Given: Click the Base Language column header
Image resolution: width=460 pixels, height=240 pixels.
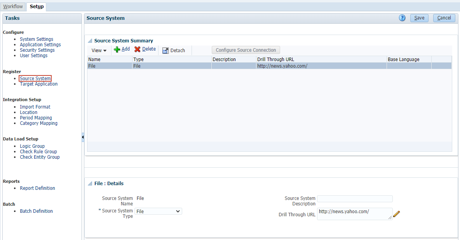Looking at the screenshot, I should [x=409, y=60].
